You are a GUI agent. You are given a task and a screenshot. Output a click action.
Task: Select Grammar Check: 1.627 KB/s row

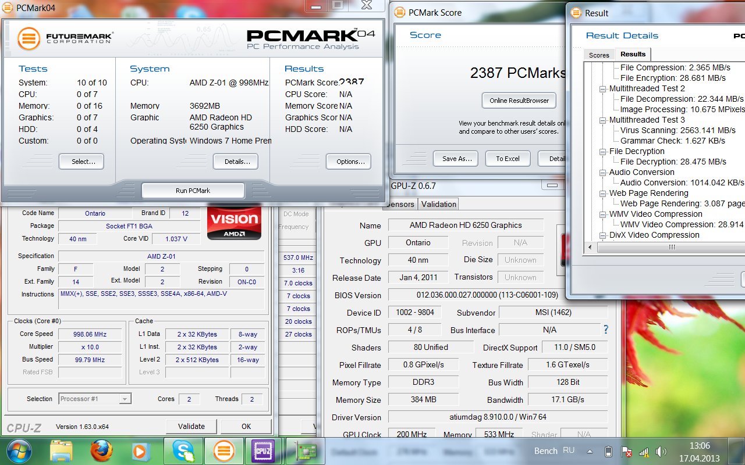[x=672, y=141]
